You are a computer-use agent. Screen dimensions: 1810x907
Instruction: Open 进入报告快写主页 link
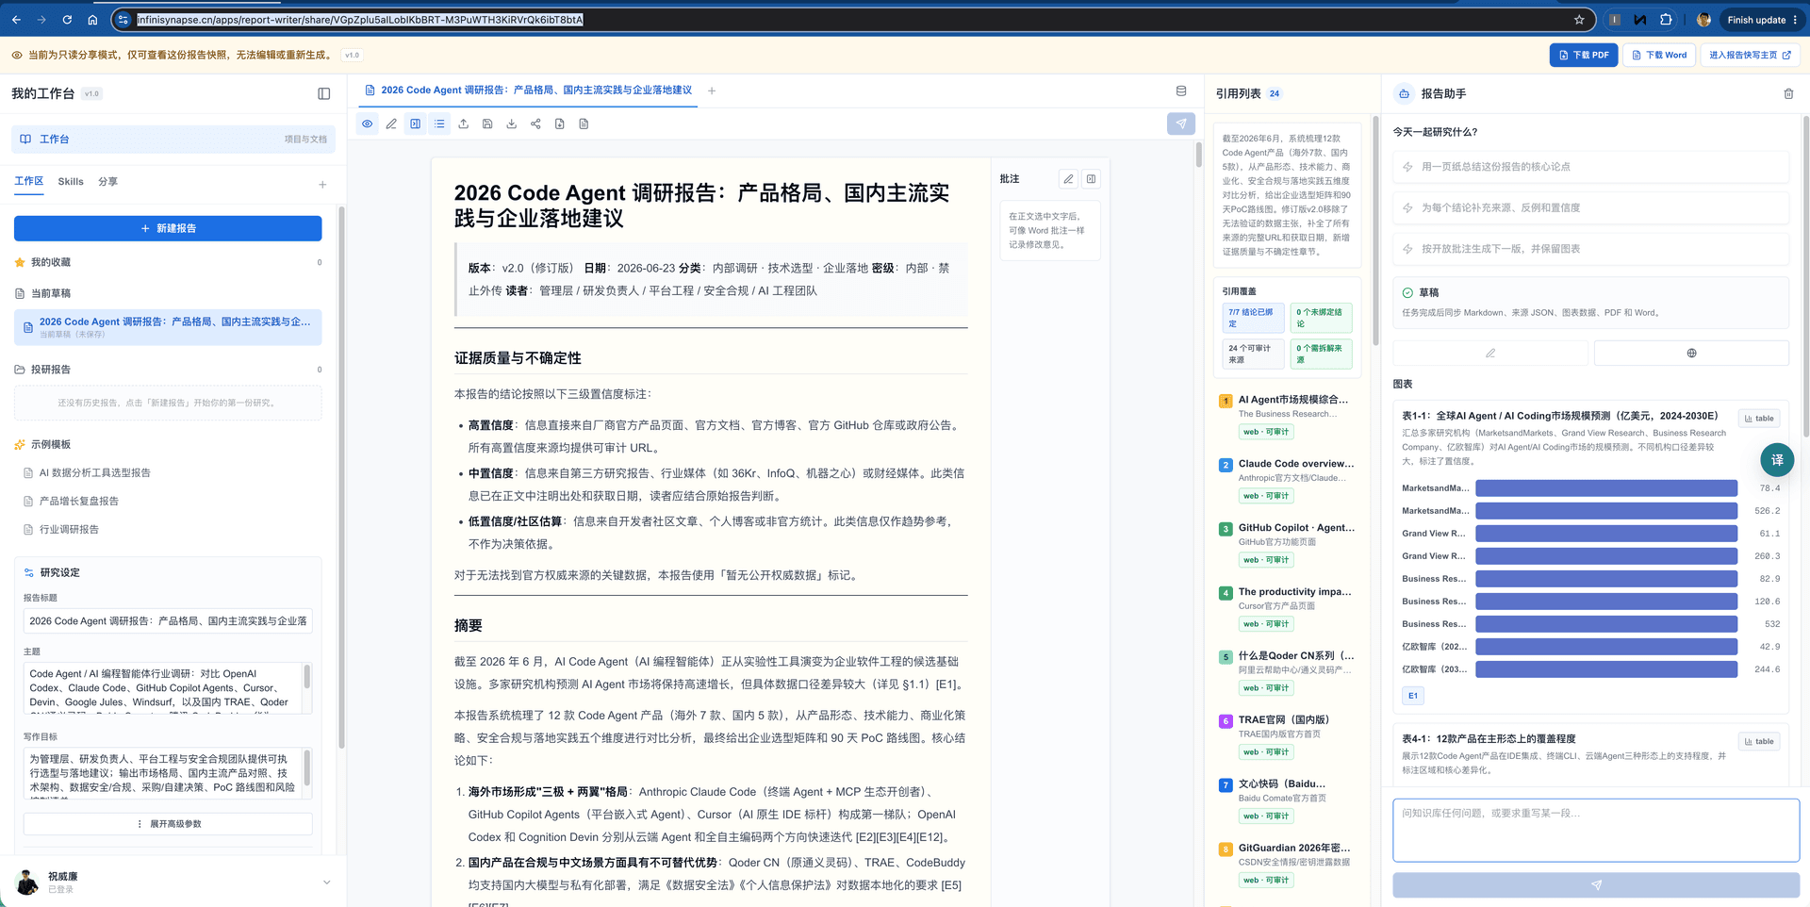[1750, 55]
